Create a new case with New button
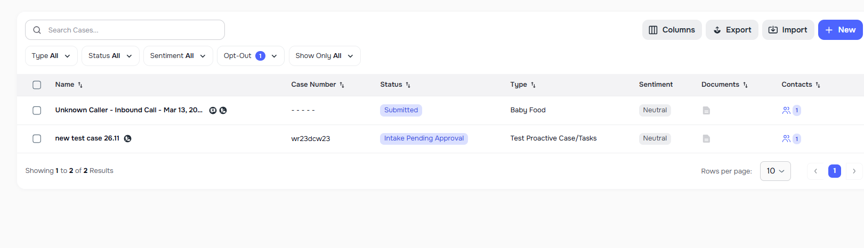This screenshot has height=248, width=864. 840,30
